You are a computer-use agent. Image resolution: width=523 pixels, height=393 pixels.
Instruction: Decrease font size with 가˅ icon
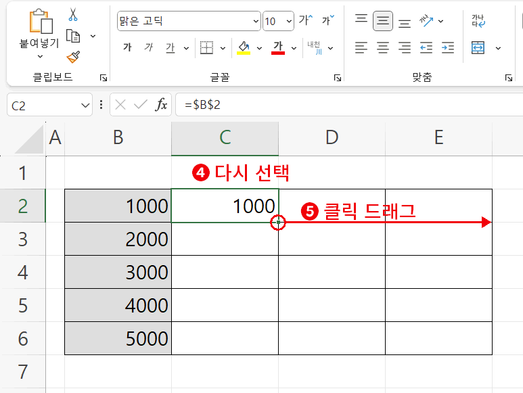click(x=328, y=20)
